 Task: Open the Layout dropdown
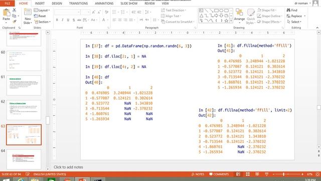[x=42, y=10]
